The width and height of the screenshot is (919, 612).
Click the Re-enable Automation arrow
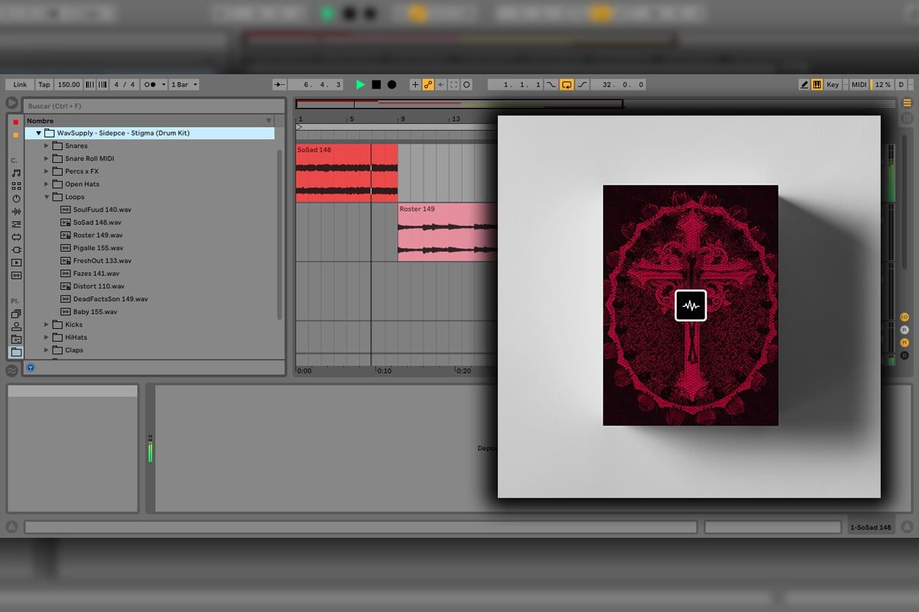pyautogui.click(x=441, y=84)
